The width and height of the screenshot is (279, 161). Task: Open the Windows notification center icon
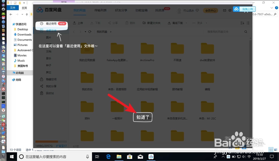(272, 157)
